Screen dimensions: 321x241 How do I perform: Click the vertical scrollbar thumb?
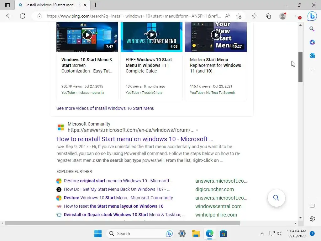tap(300, 67)
